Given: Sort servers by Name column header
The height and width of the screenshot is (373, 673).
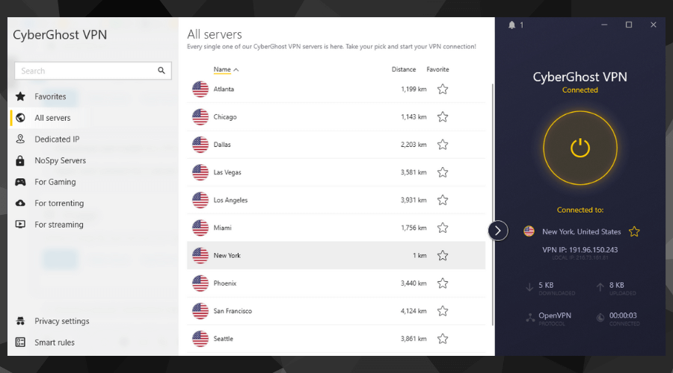Looking at the screenshot, I should coord(222,69).
